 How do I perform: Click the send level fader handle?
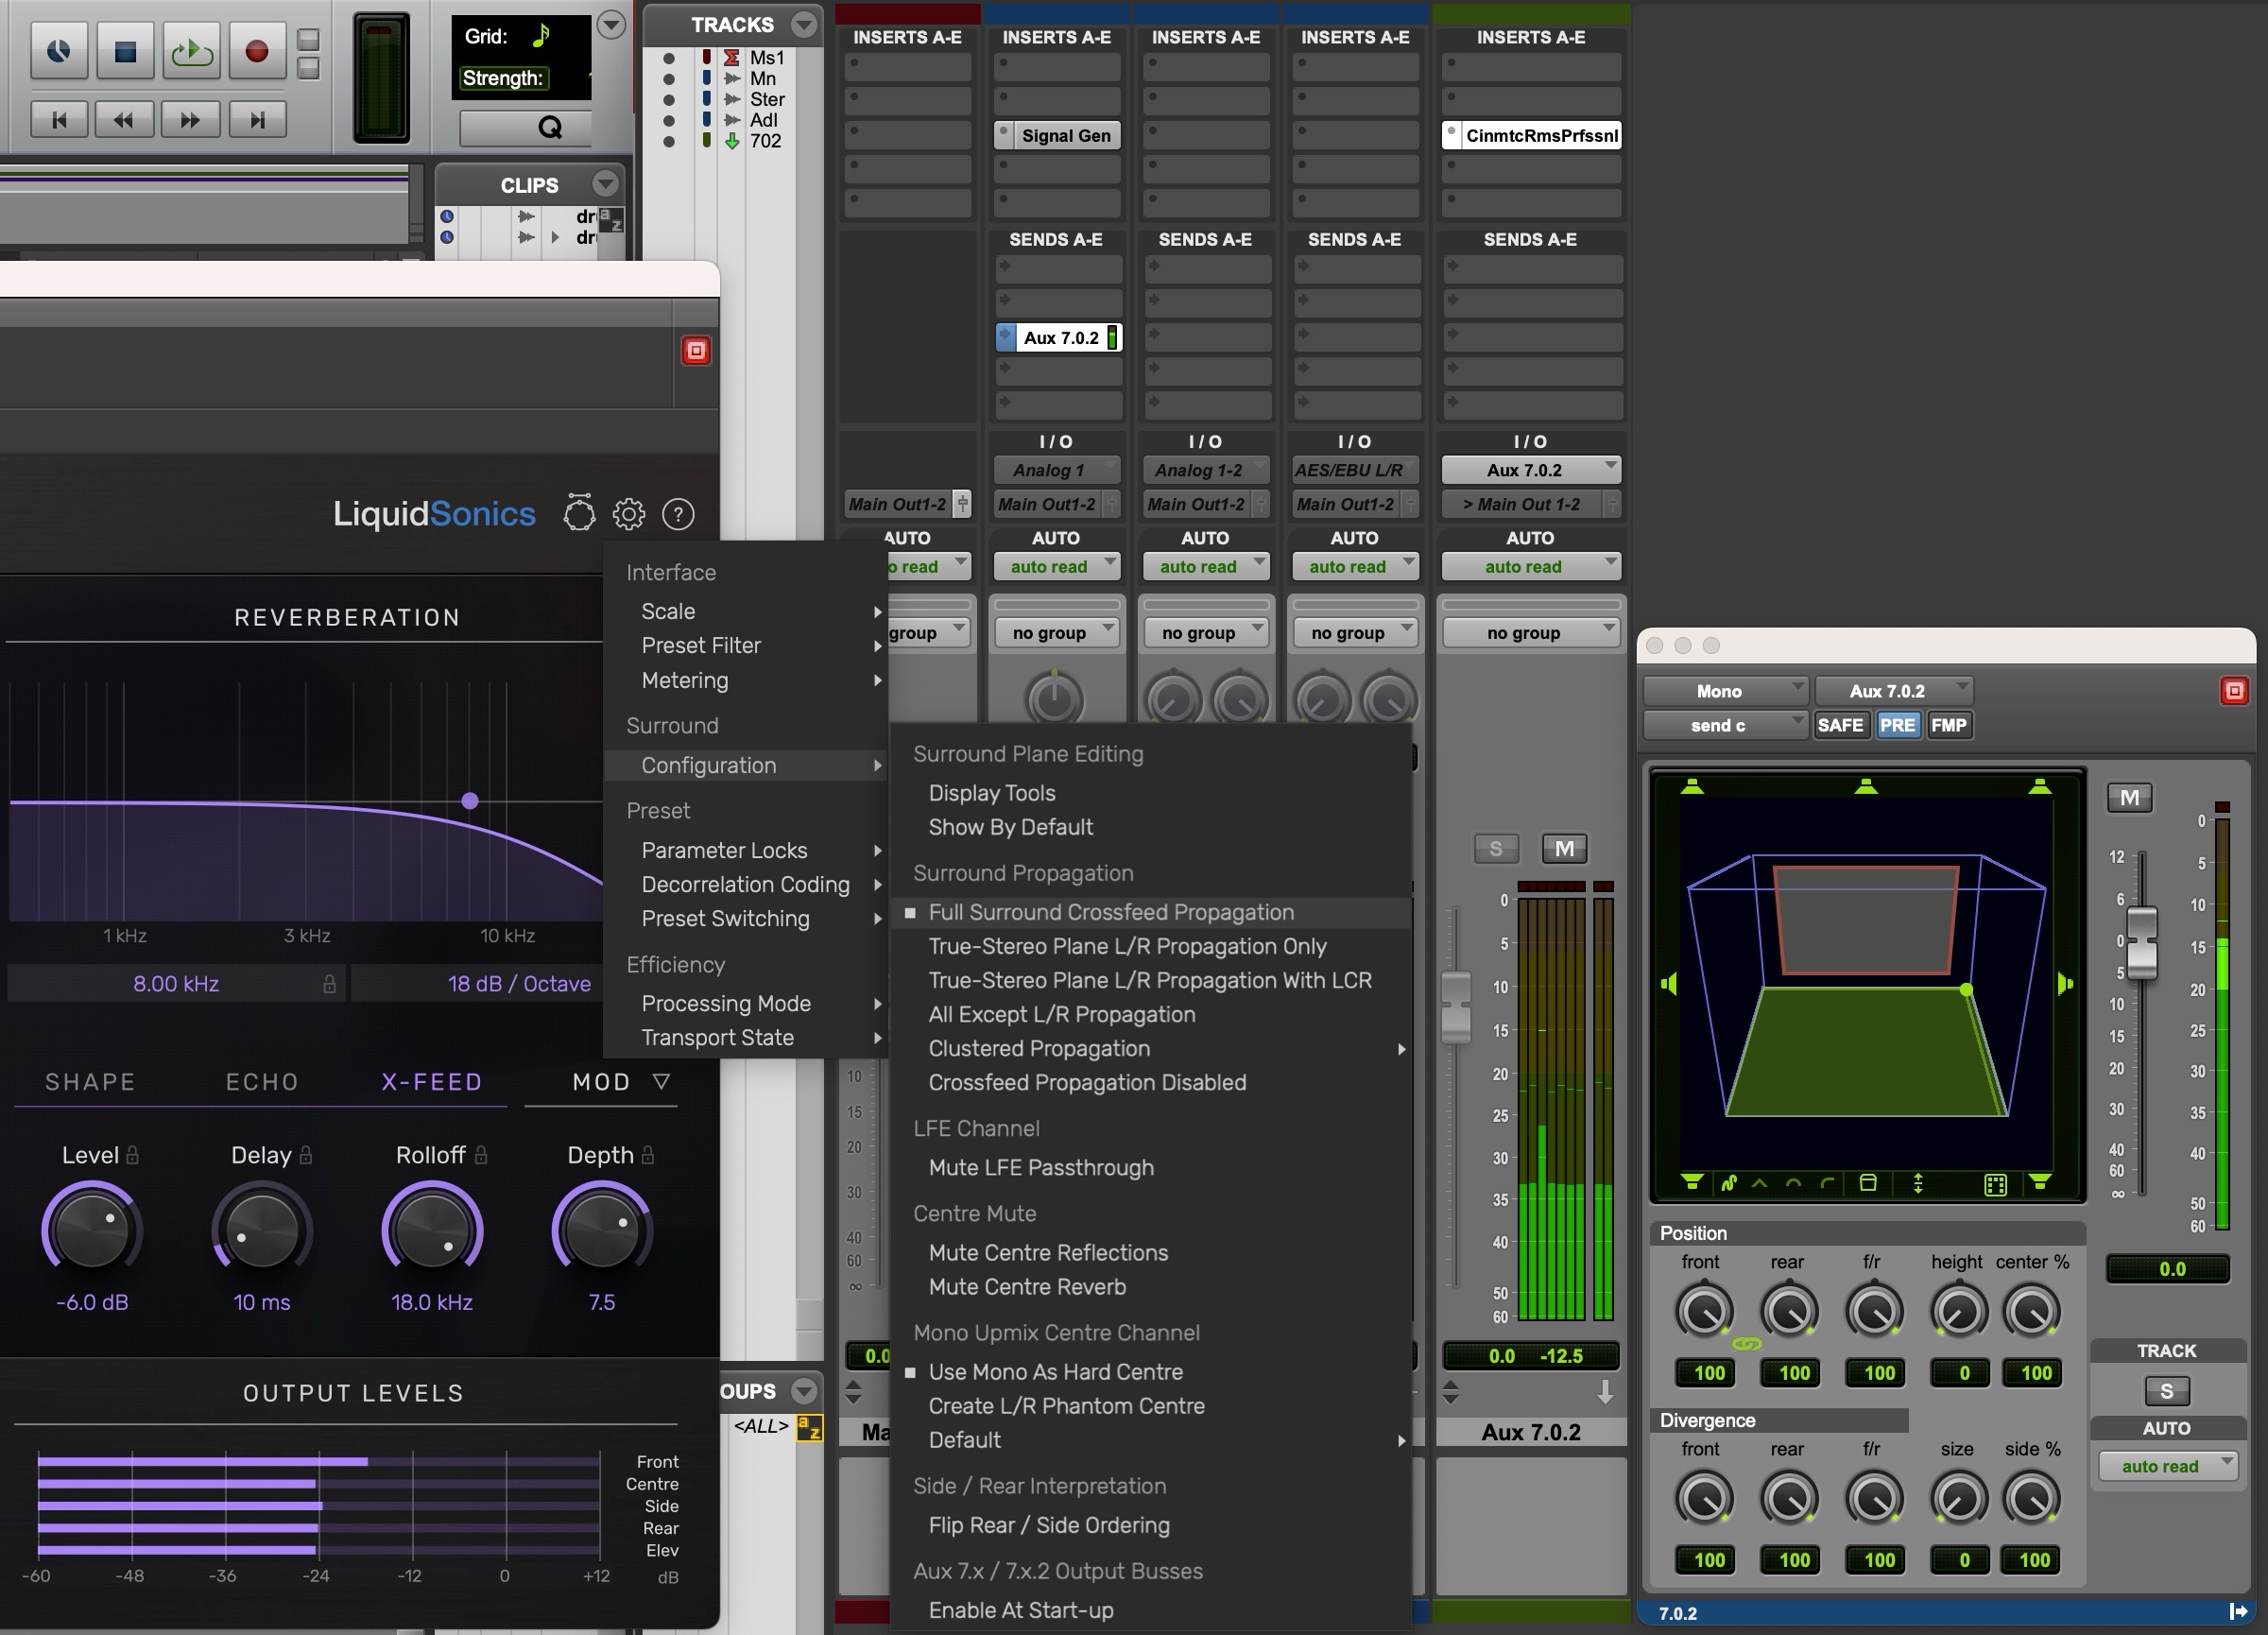[x=2141, y=942]
